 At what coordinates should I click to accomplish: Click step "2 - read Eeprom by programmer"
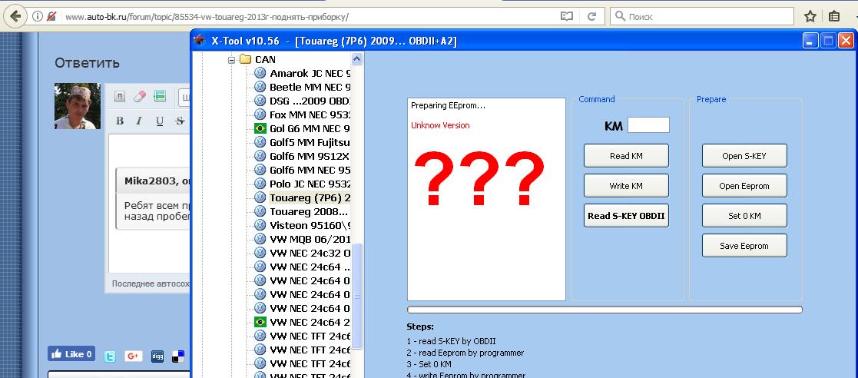465,353
